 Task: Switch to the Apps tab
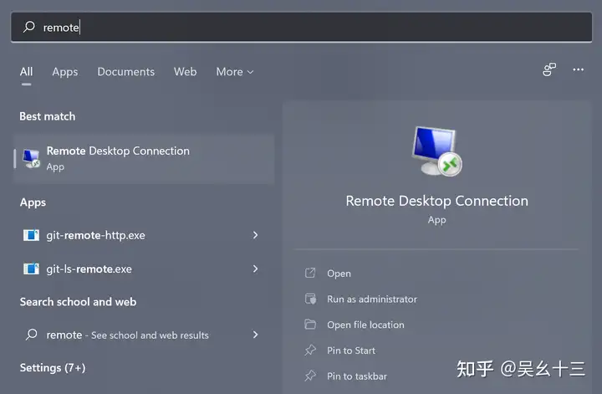click(65, 72)
